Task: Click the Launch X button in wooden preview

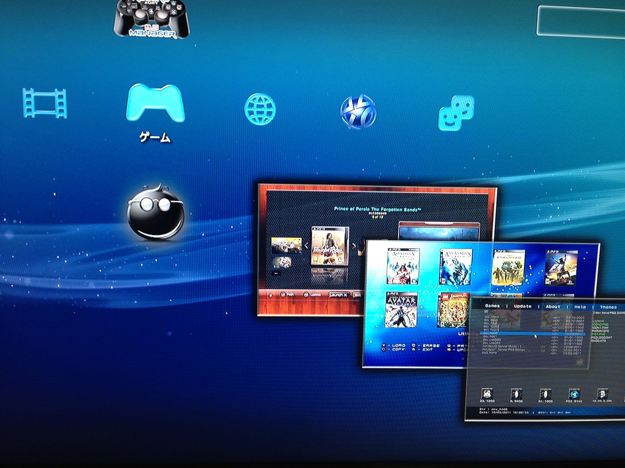Action: point(339,294)
